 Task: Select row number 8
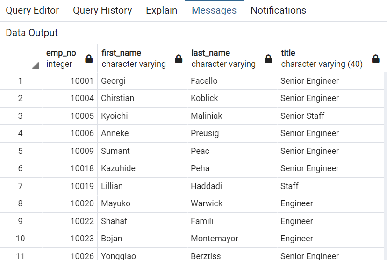[x=21, y=203]
